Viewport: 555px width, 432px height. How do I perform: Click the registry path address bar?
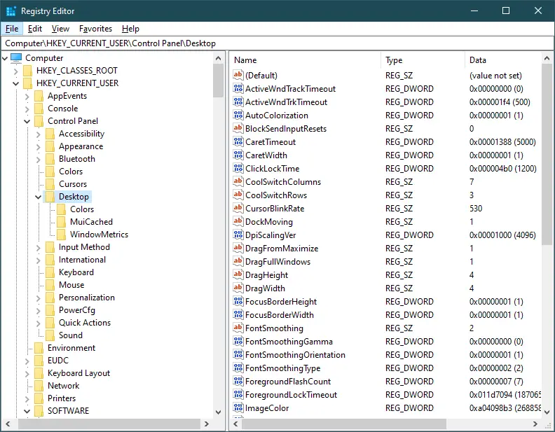point(277,43)
